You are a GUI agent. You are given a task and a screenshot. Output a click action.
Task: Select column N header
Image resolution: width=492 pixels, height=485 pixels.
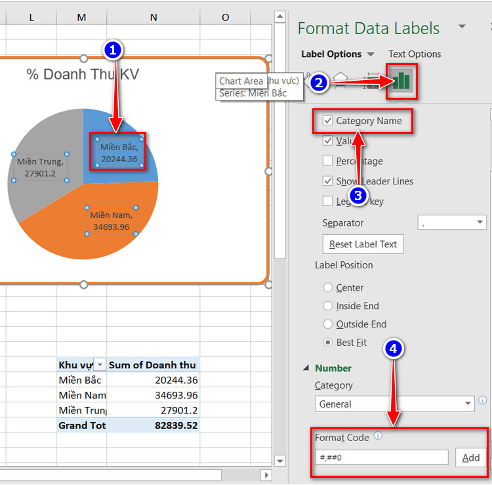point(154,18)
